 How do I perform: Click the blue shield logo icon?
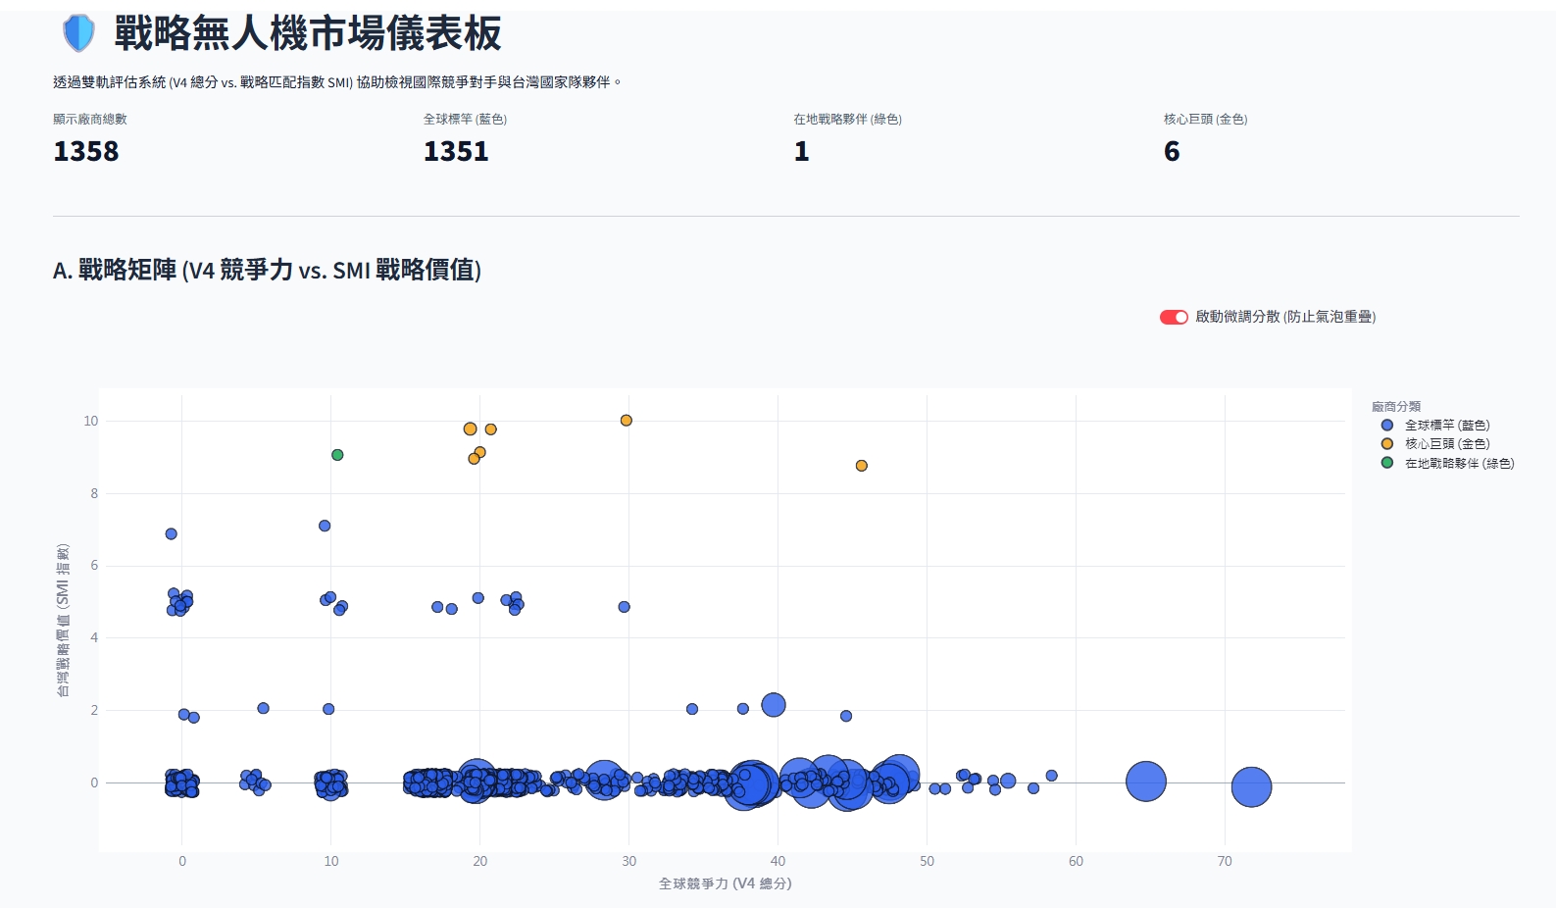coord(78,33)
